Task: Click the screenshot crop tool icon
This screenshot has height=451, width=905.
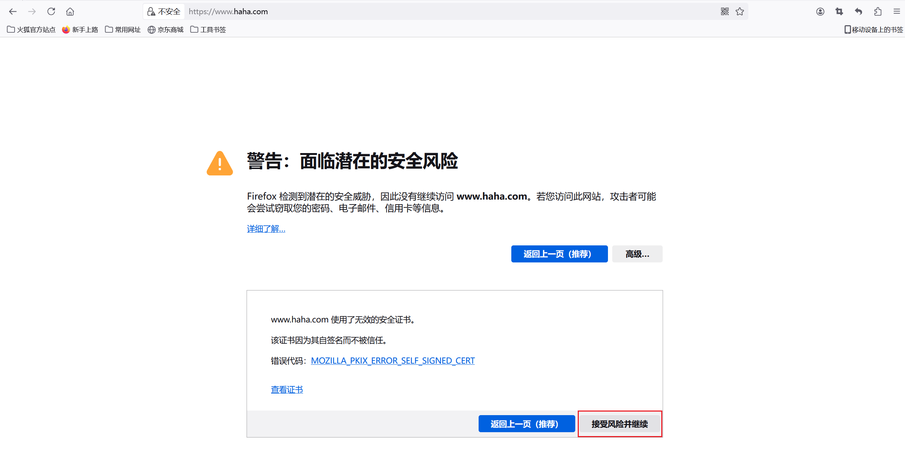Action: pos(839,12)
